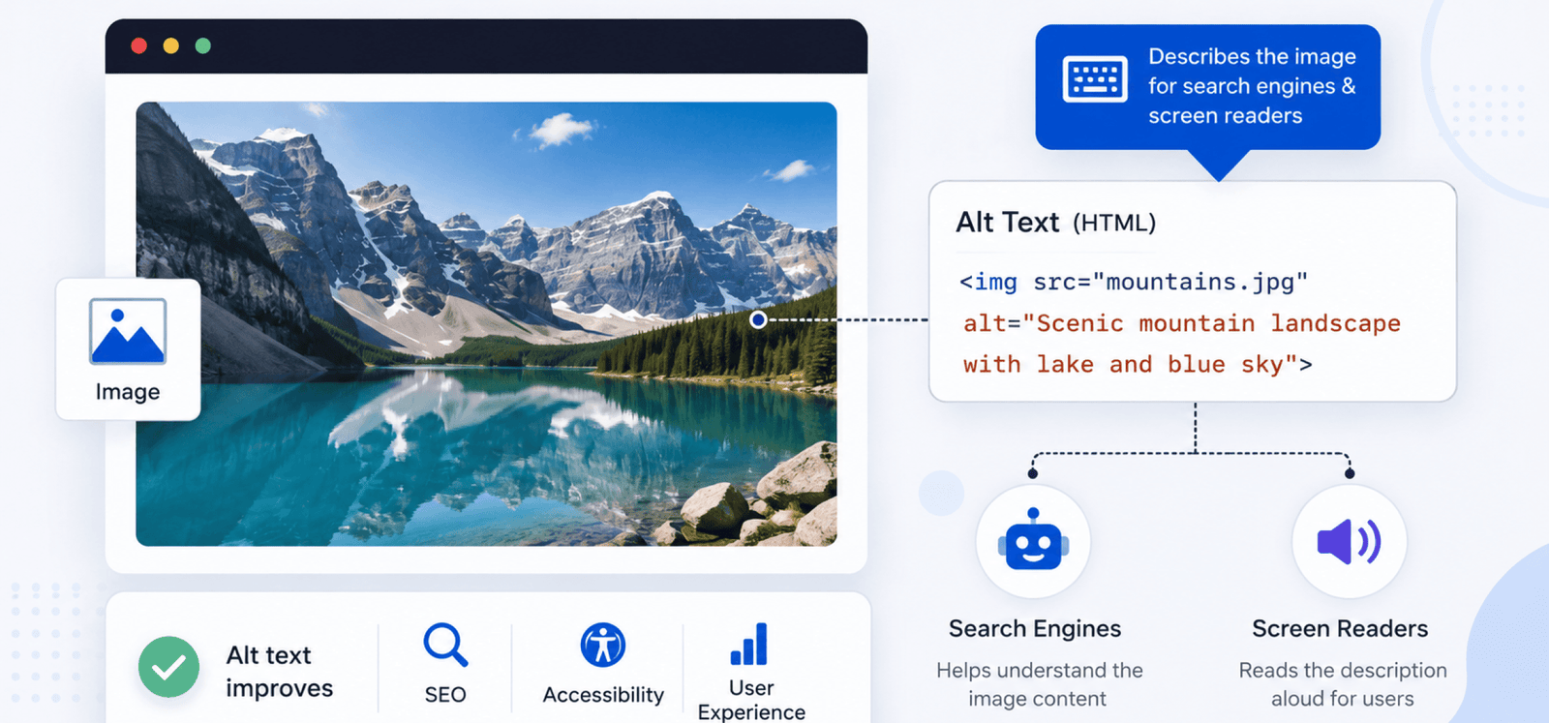Viewport: 1549px width, 723px height.
Task: Click "Reads the description aloud for users"
Action: [1343, 684]
